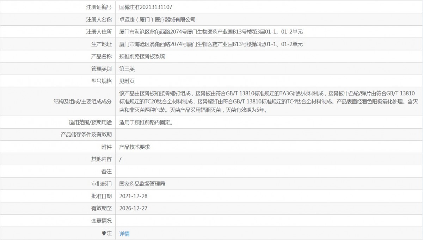Select 适用于颈椎前路内固定。 text
Image resolution: width=423 pixels, height=240 pixels.
click(146, 123)
